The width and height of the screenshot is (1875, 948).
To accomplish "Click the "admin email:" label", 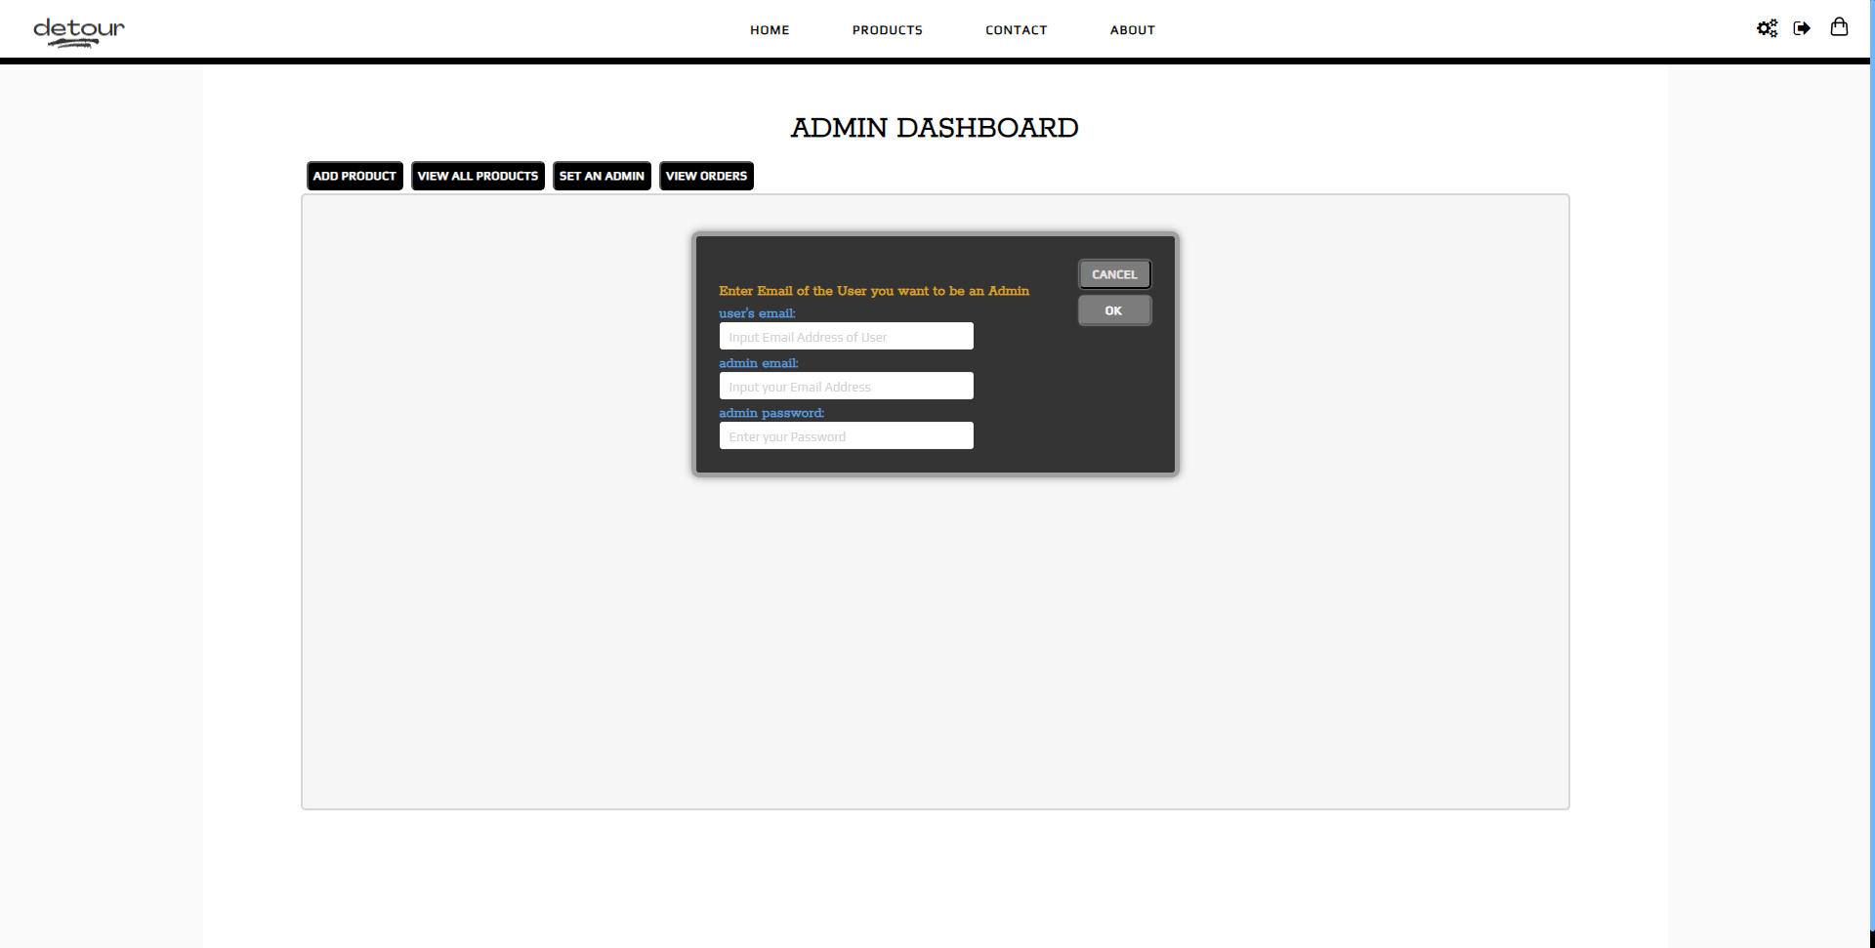I will 759,363.
